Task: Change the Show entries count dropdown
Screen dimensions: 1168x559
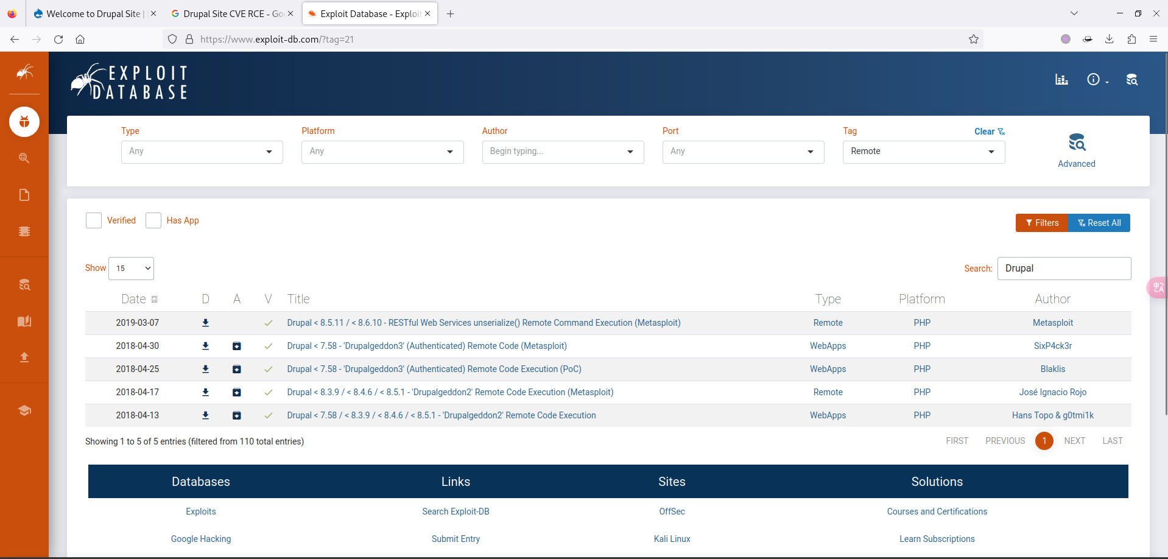Action: (131, 269)
